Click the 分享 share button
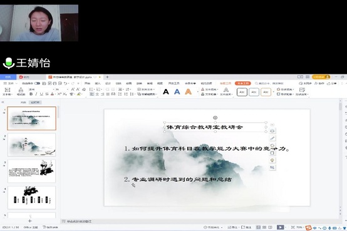347x231 pixels. click(x=332, y=83)
